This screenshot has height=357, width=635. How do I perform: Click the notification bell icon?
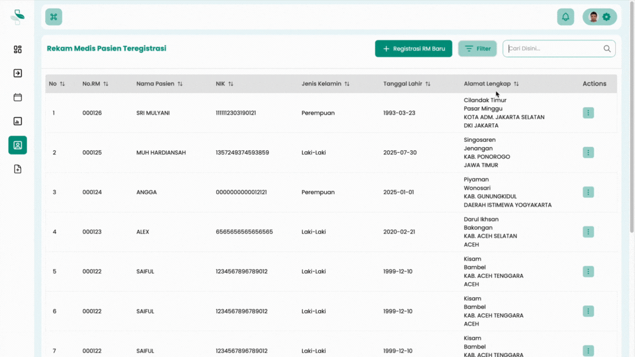(x=565, y=17)
